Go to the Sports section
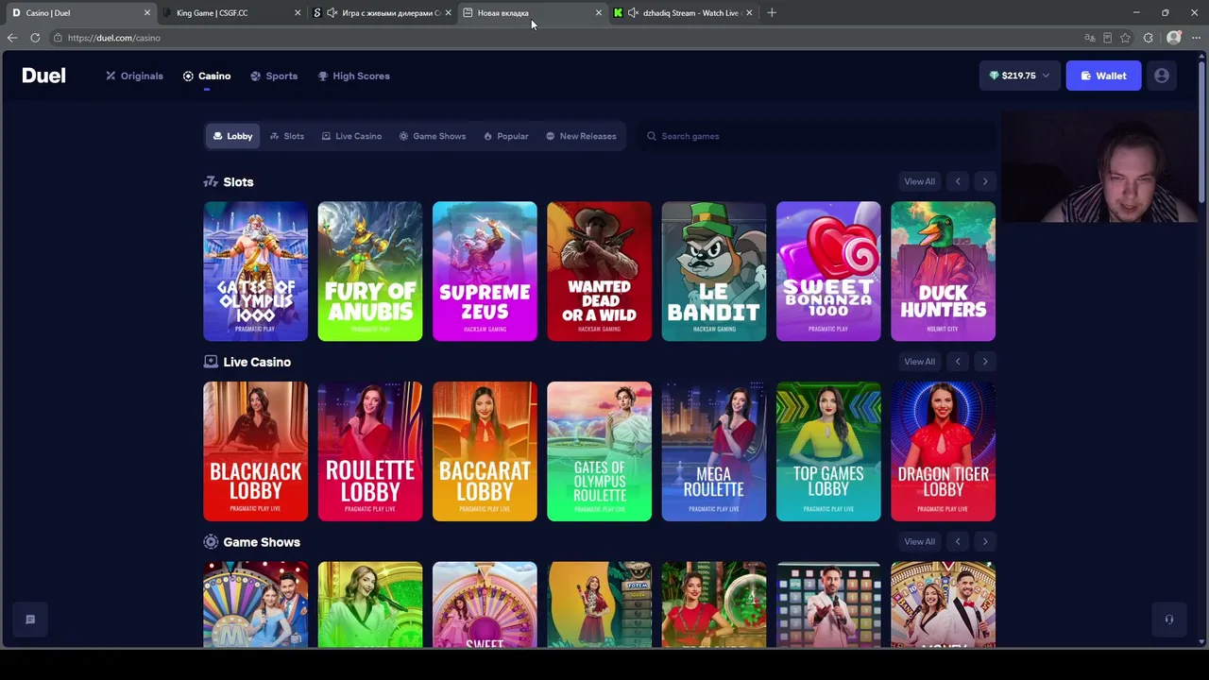 [x=274, y=76]
